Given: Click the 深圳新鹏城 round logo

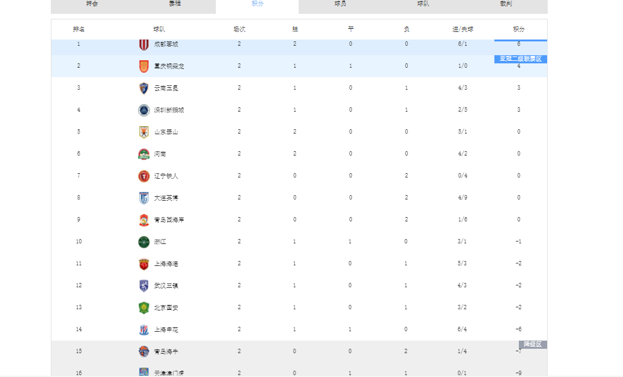Looking at the screenshot, I should [x=144, y=110].
